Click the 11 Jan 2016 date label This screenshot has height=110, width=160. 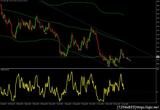click(x=125, y=104)
